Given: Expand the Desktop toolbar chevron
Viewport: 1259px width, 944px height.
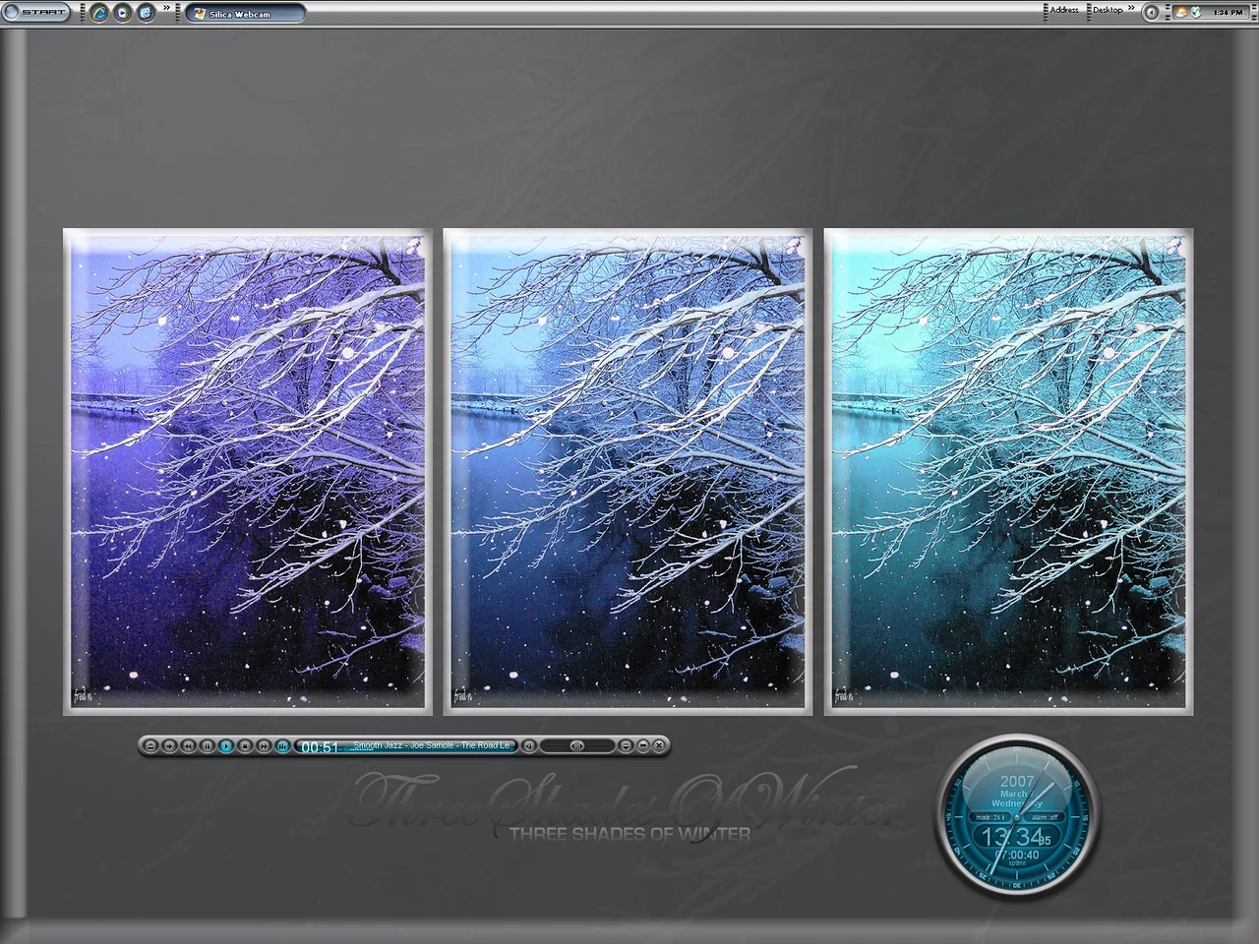Looking at the screenshot, I should [x=1131, y=9].
